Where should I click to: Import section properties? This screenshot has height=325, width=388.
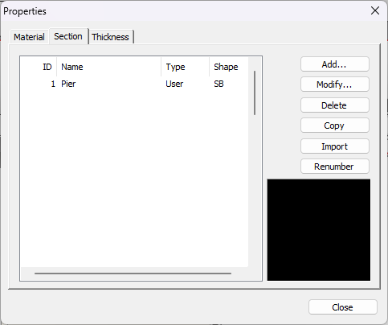(334, 146)
